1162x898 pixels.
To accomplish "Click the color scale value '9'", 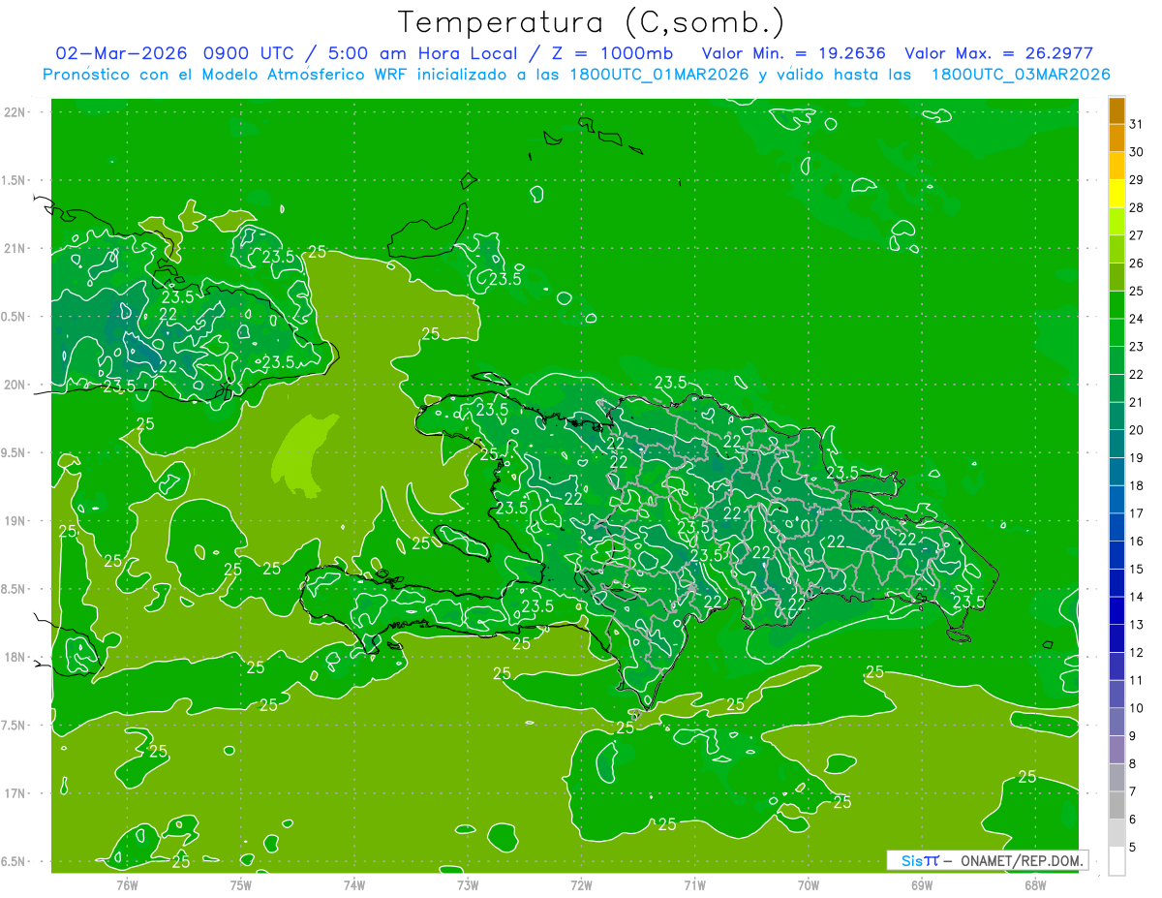I will 1133,736.
